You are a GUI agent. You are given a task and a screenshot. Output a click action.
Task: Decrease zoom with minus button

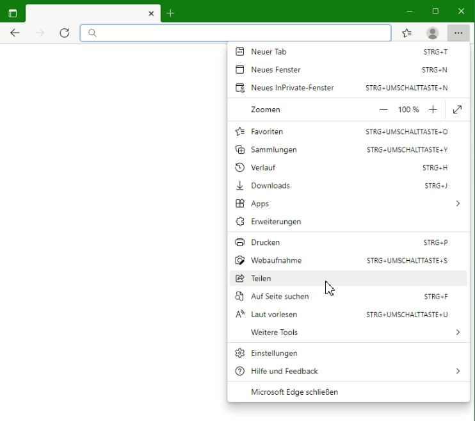point(383,110)
